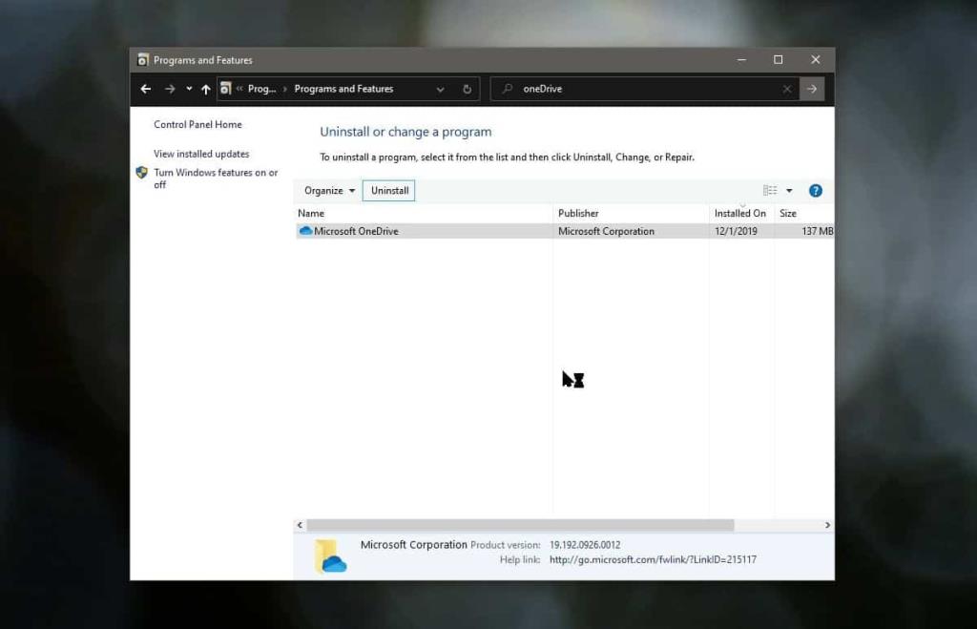Click the Refresh icon in the address bar

pyautogui.click(x=467, y=89)
